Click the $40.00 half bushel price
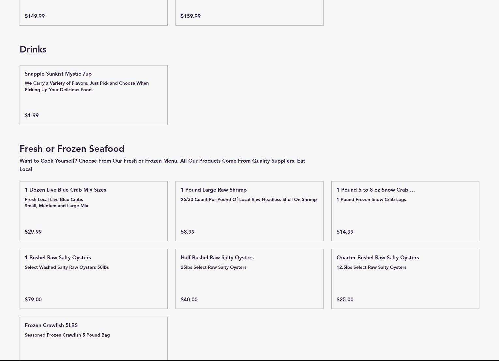This screenshot has height=361, width=499. pyautogui.click(x=189, y=300)
